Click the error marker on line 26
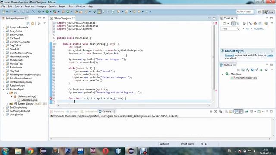The height and width of the screenshot is (155, 276). [51, 99]
